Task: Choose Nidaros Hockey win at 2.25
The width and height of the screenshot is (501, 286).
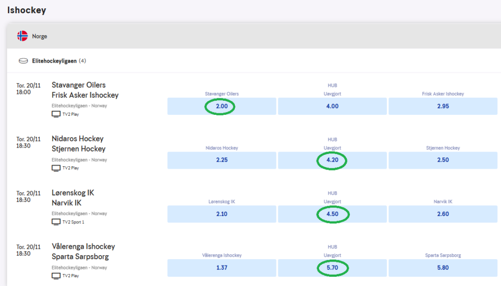Action: (x=222, y=160)
